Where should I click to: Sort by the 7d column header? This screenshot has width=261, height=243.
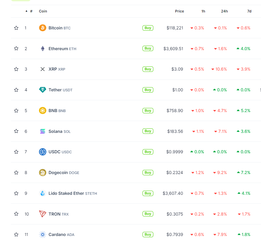249,11
